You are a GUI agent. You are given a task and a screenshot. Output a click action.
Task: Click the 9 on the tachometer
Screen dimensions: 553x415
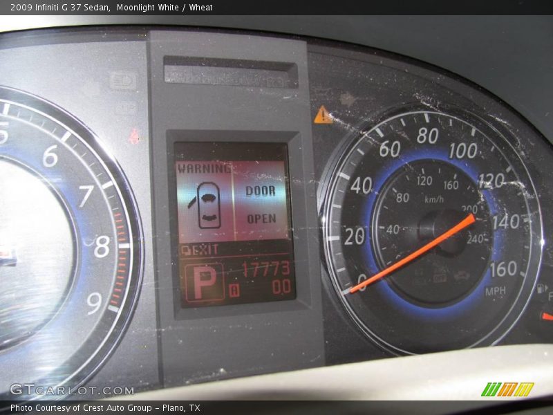94,303
